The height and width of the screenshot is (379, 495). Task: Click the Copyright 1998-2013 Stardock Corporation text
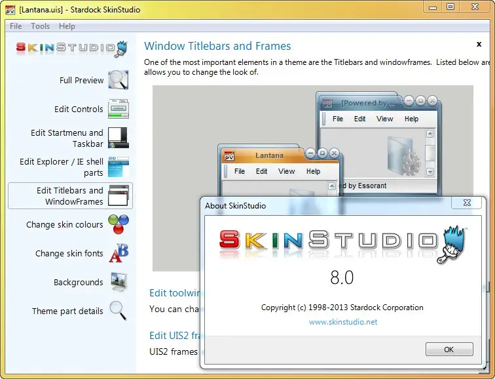tap(342, 308)
